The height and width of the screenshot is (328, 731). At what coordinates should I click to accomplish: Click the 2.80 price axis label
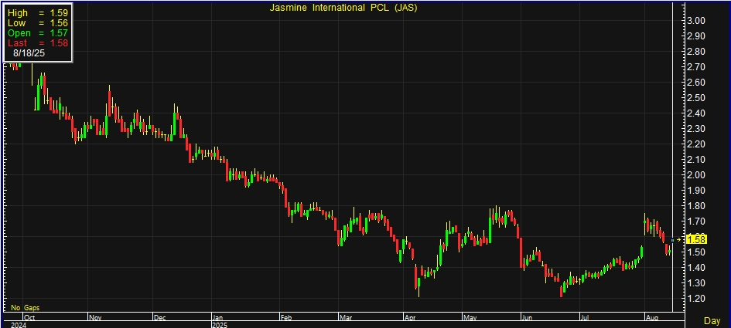tap(695, 51)
